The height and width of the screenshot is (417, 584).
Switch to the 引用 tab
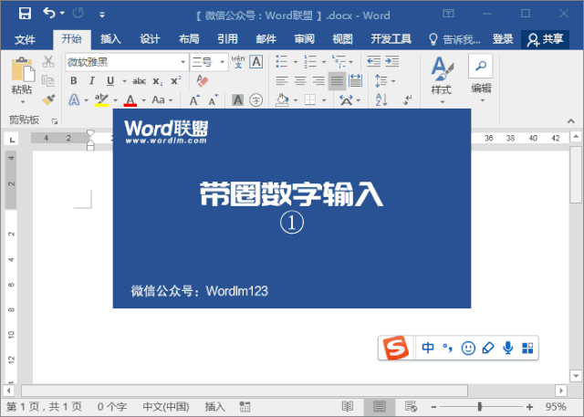point(227,39)
